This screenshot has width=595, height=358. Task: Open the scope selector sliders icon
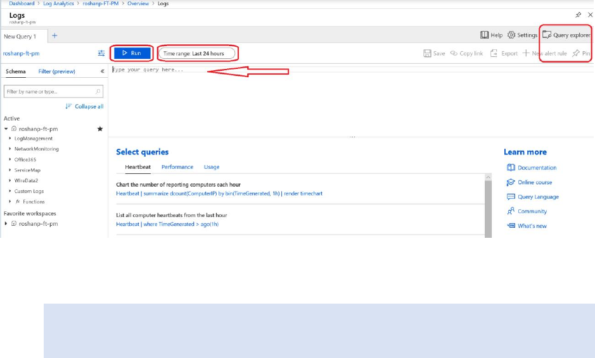coord(101,53)
